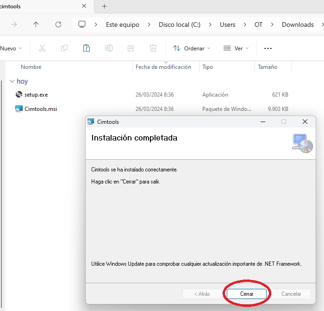Sort by Nombre column header
This screenshot has height=311, width=324.
click(x=31, y=67)
